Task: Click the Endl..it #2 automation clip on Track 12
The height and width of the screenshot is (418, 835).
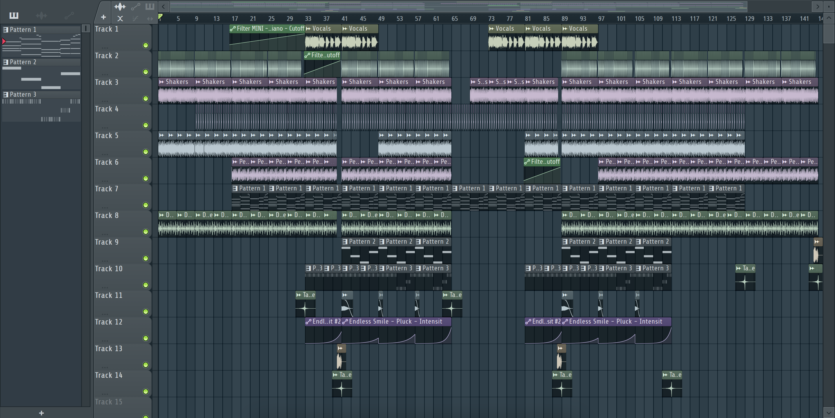Action: point(323,330)
